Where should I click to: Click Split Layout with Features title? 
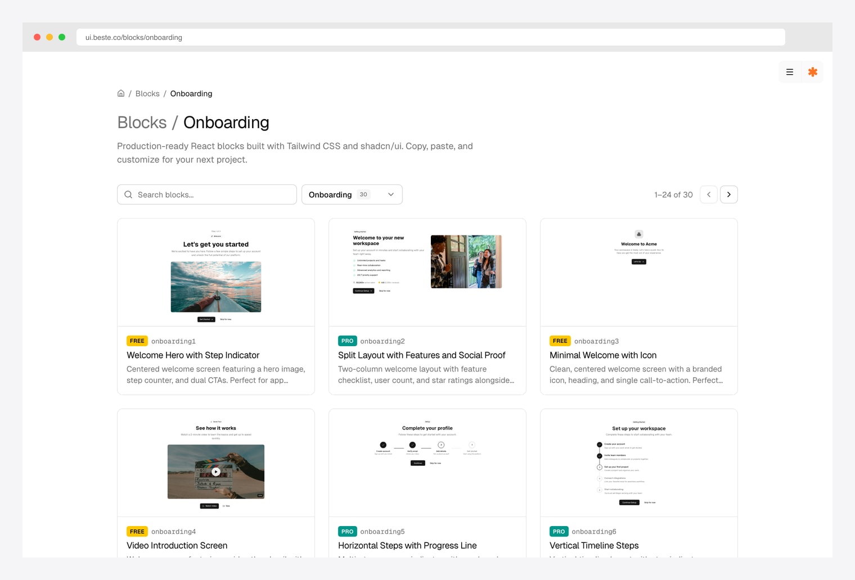[422, 355]
